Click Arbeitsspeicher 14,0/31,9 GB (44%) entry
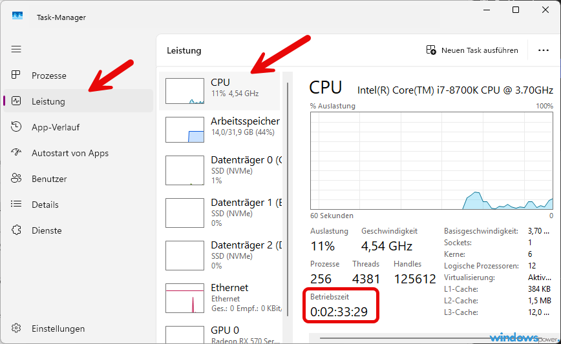Screen dimensions: 561x344 pos(245,126)
